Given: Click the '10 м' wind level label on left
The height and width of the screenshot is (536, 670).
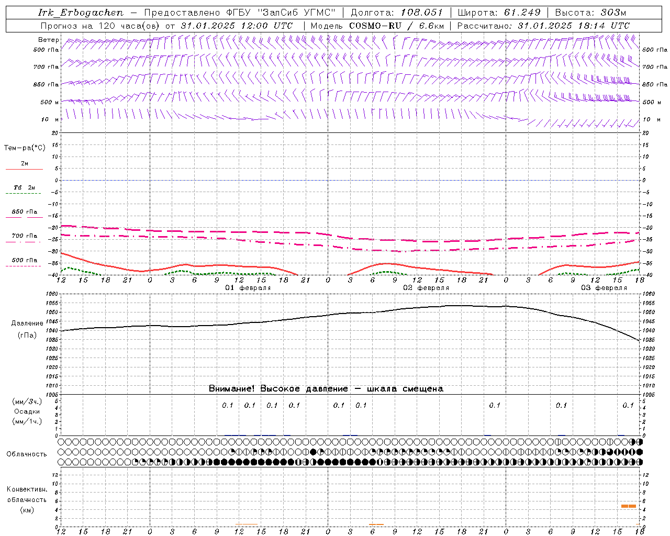Looking at the screenshot, I should point(50,119).
